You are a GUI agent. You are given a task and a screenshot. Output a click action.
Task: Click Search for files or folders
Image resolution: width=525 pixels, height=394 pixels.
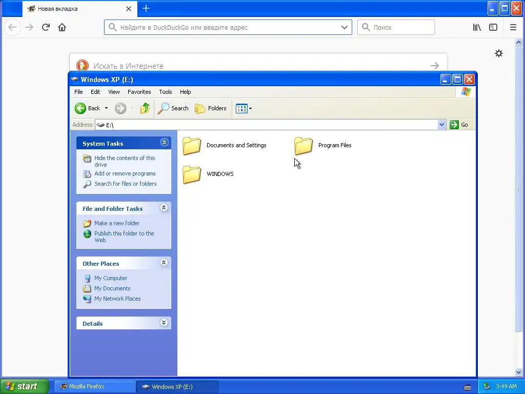coord(126,184)
